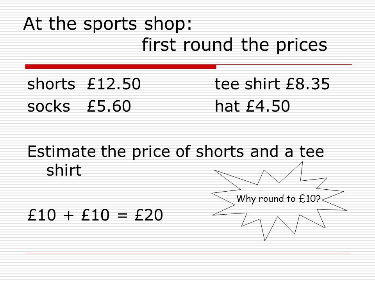Select the shorts £12.50 price
Viewport: 375px width, 281px height.
pyautogui.click(x=114, y=84)
